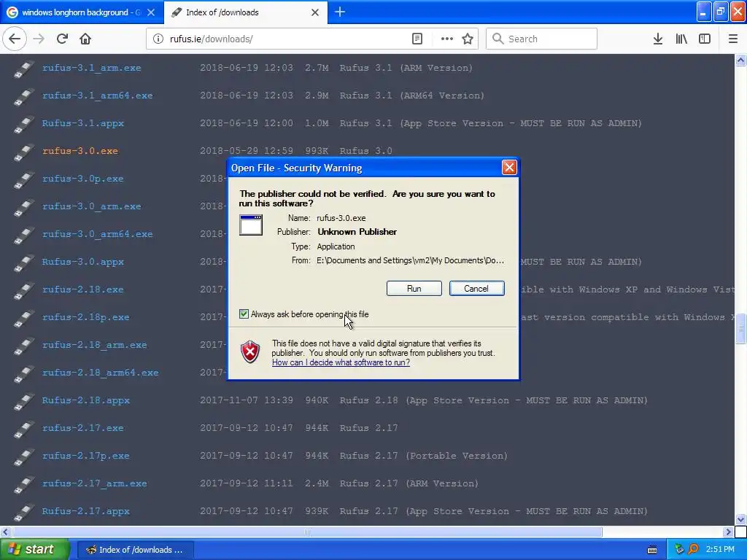This screenshot has height=560, width=747.
Task: Click USB icon beside rufus-3.1_arm.exe
Action: [x=24, y=69]
